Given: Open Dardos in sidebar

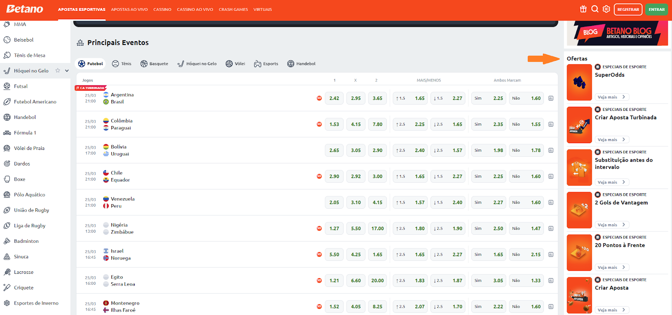Looking at the screenshot, I should [x=22, y=164].
